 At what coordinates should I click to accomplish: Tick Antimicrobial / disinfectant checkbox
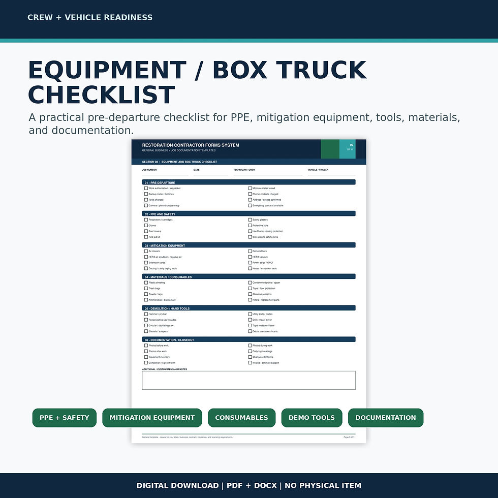point(146,300)
